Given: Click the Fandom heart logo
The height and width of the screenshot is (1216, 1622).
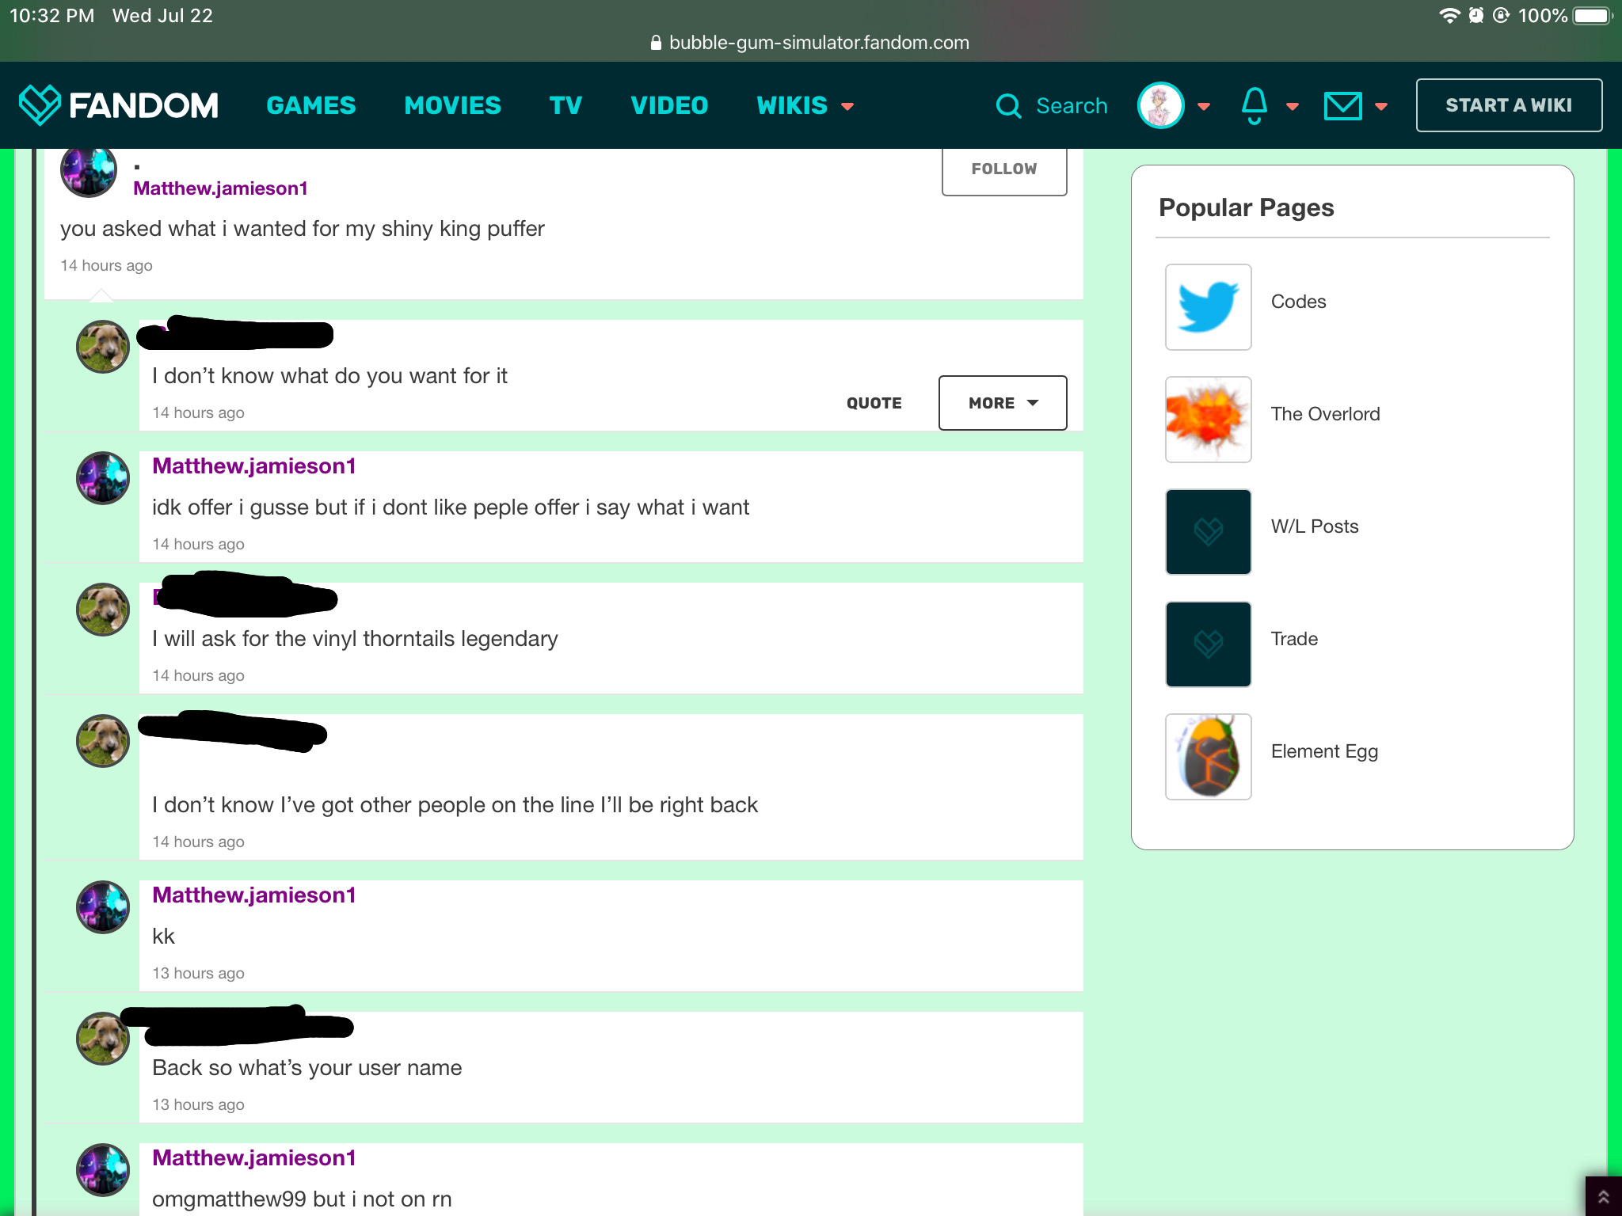Looking at the screenshot, I should pos(40,104).
